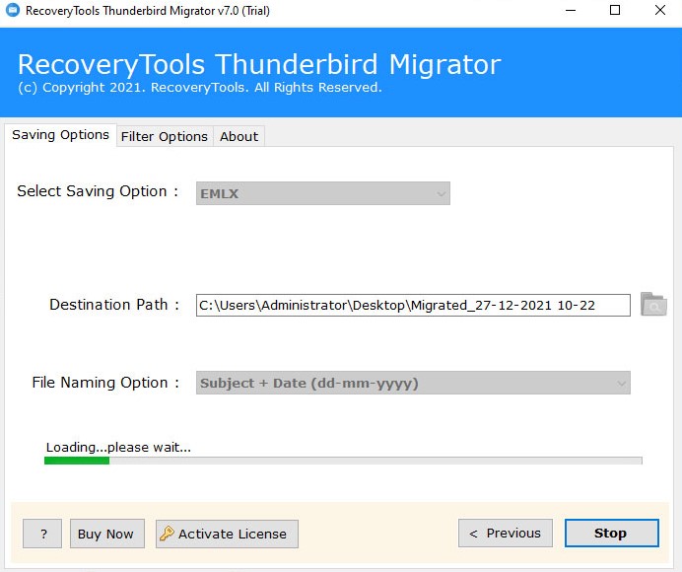Click the copyright 2021 RecoveryTools text

[x=200, y=88]
